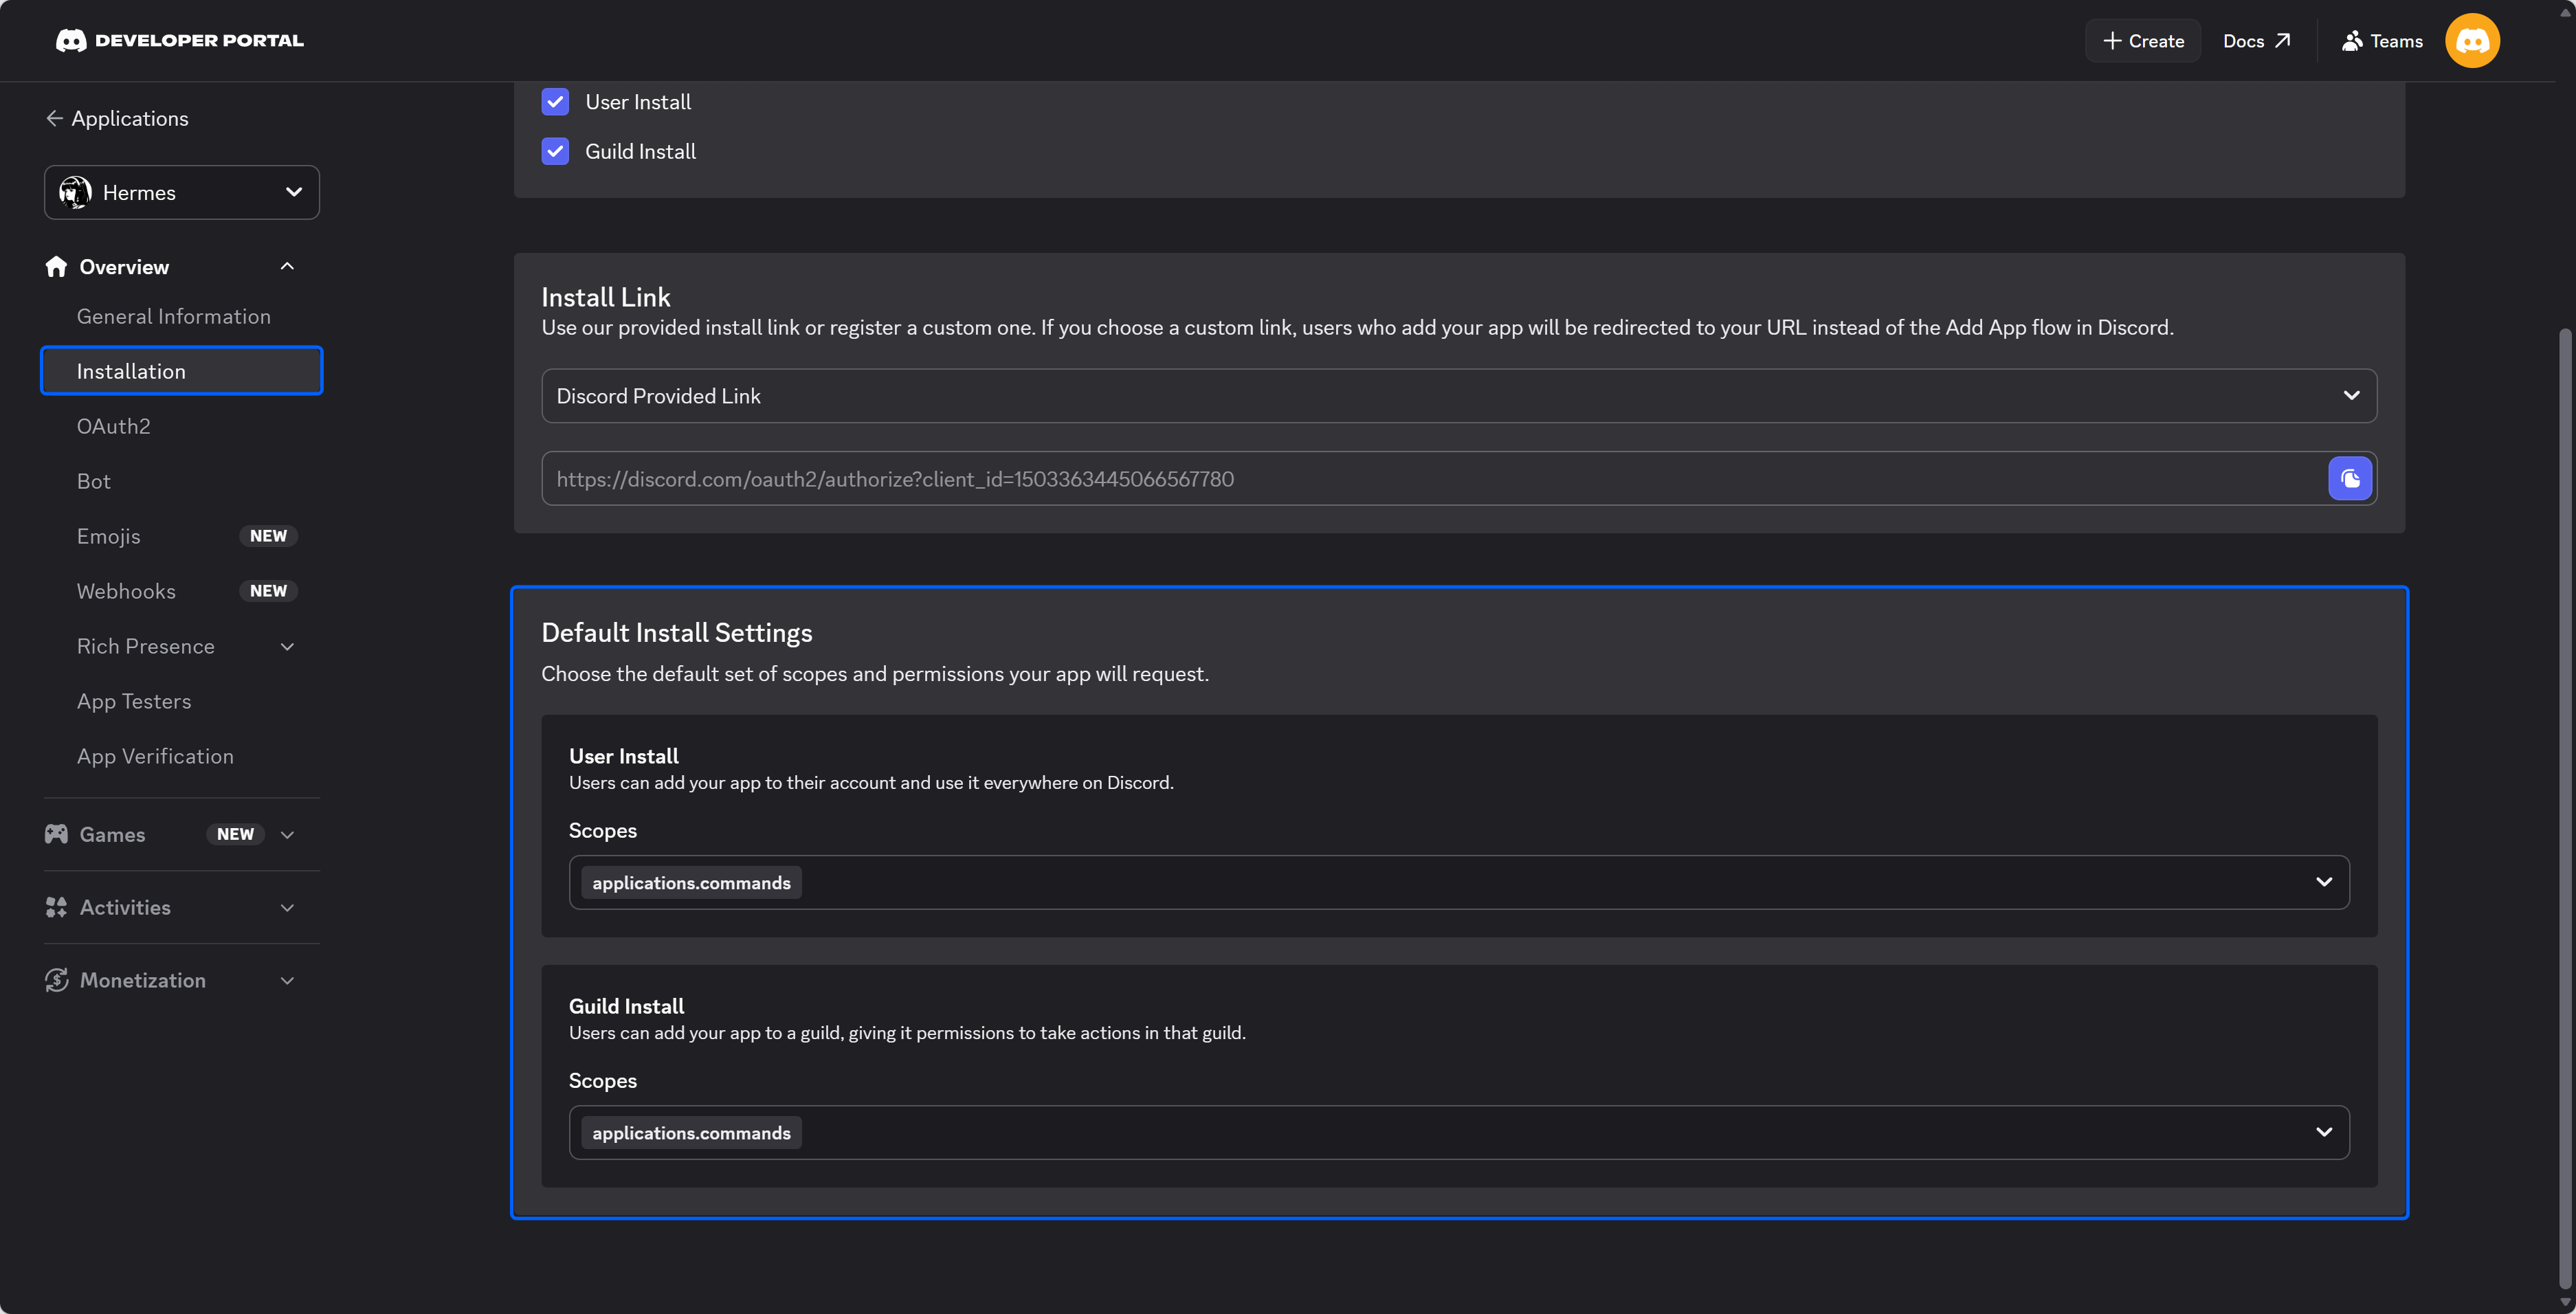Click the Discord logo in the header

(x=71, y=40)
